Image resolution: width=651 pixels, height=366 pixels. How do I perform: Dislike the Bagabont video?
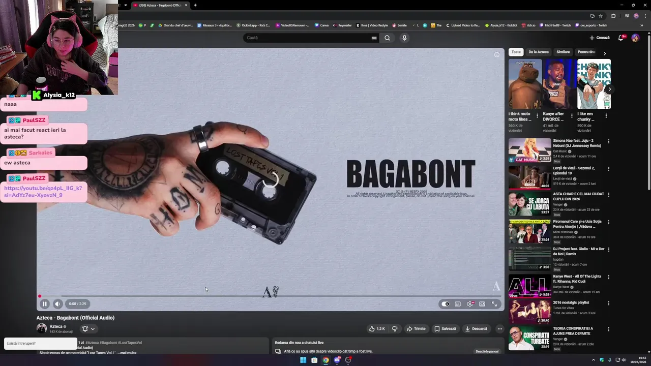395,329
